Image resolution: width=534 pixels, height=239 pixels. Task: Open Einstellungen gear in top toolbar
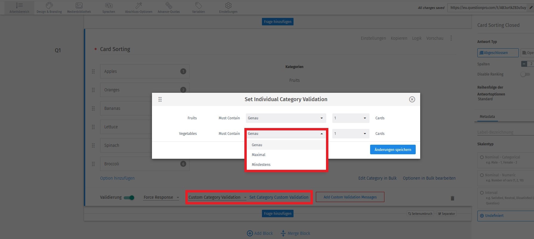[x=228, y=8]
